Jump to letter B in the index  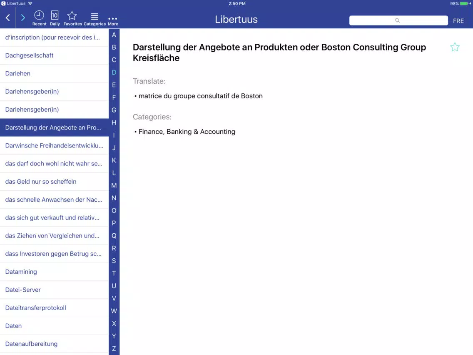tap(114, 47)
